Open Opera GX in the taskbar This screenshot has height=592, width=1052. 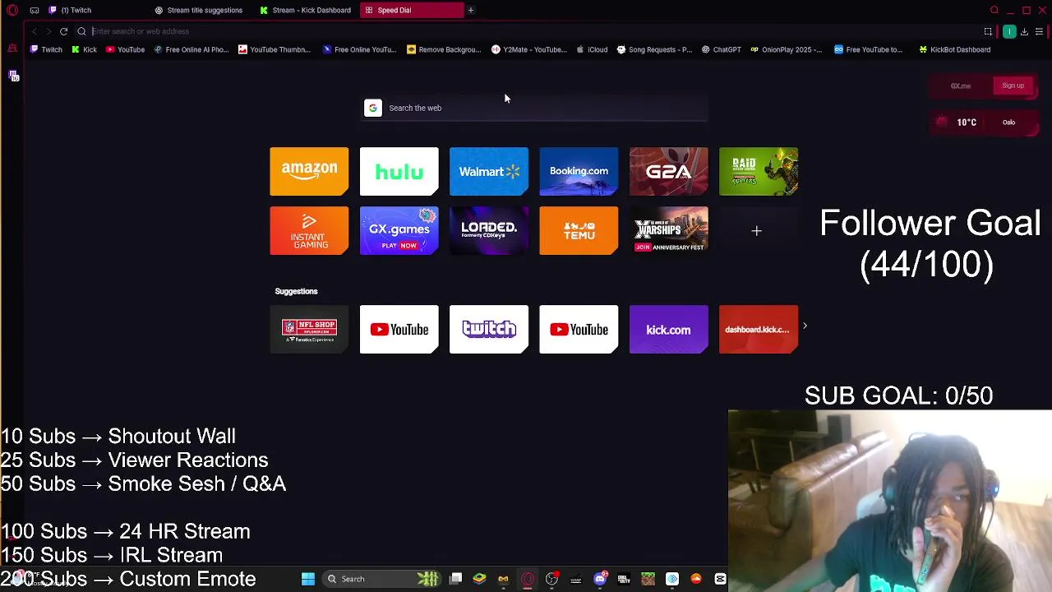coord(528,579)
